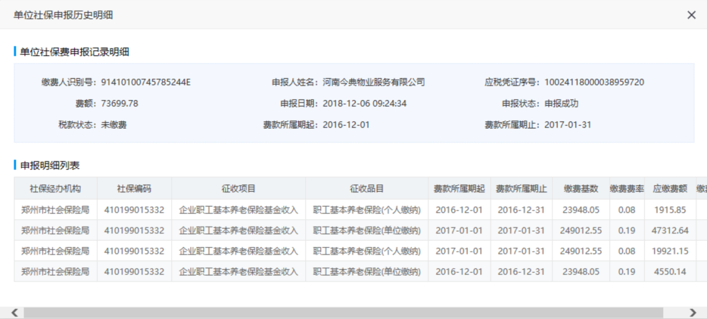Click the left arrow of horizontal scrollbar
Viewport: 707px width, 319px height.
click(x=14, y=313)
